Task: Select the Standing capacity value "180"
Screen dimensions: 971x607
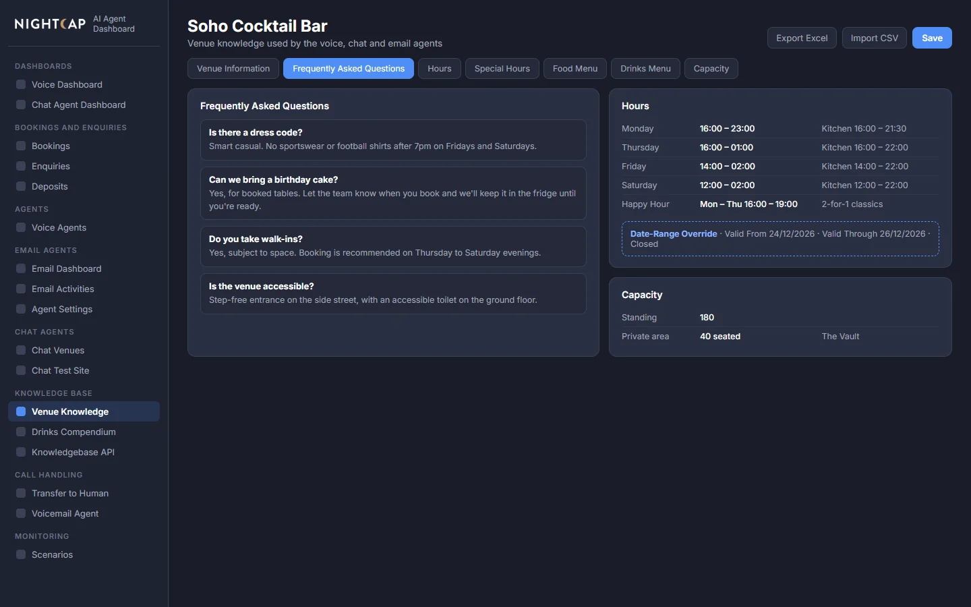Action: [707, 318]
